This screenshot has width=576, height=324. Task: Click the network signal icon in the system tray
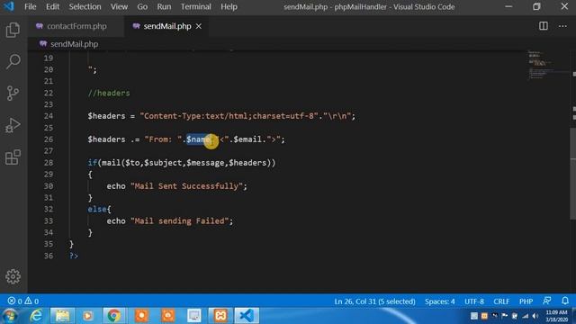coord(526,316)
